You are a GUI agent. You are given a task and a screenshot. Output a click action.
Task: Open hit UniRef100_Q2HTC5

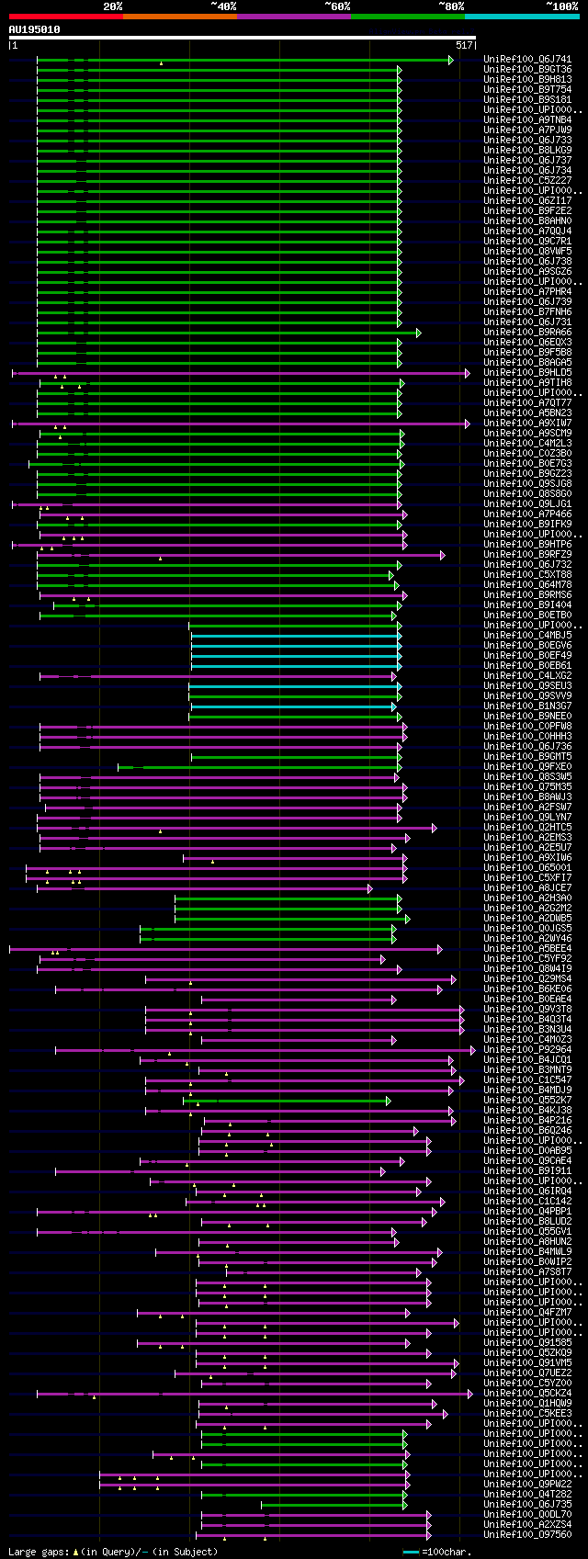pyautogui.click(x=527, y=828)
